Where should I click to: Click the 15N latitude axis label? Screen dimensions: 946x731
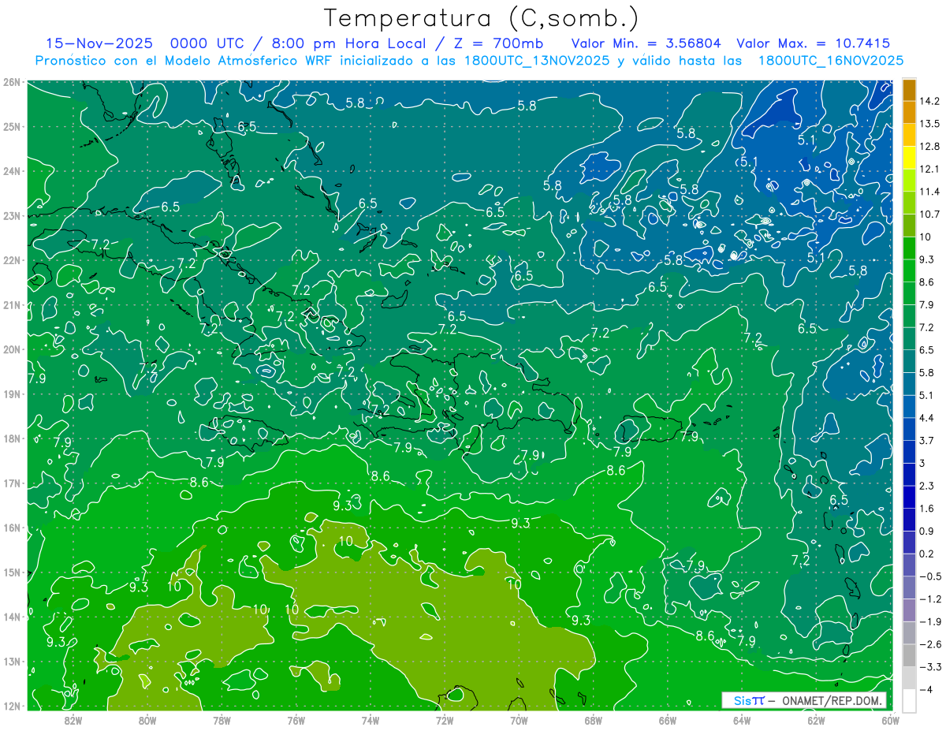coord(11,572)
